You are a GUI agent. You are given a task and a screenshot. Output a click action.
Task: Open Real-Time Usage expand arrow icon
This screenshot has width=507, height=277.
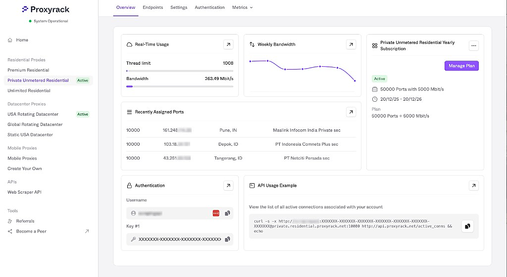[228, 44]
